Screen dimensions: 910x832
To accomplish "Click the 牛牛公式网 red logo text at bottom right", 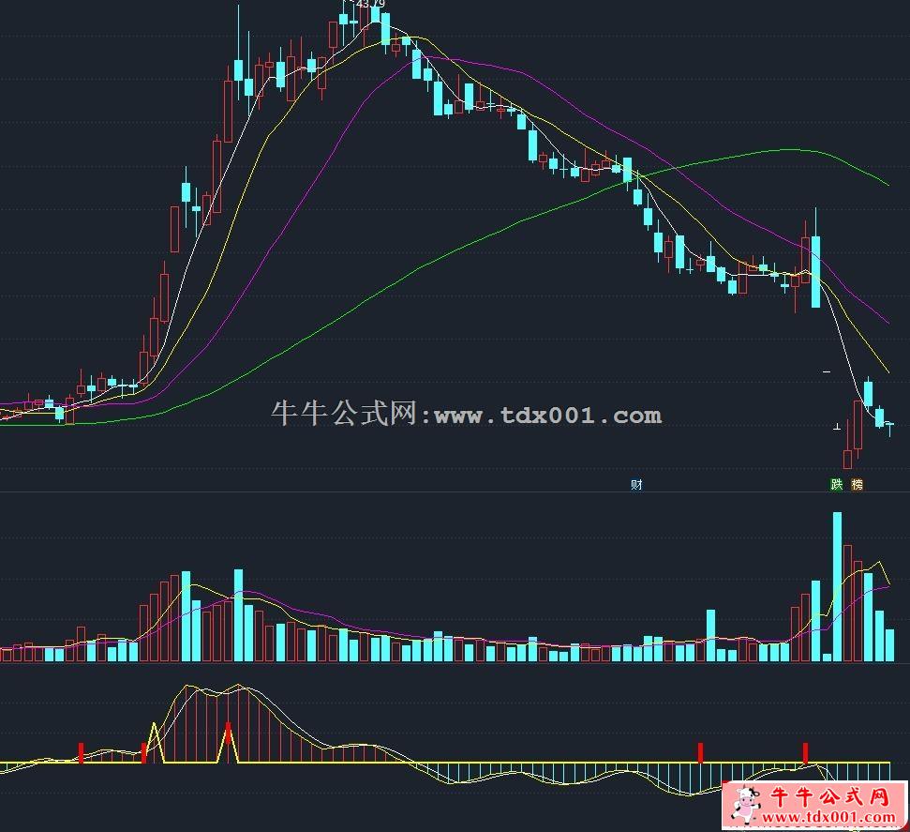I will 828,798.
